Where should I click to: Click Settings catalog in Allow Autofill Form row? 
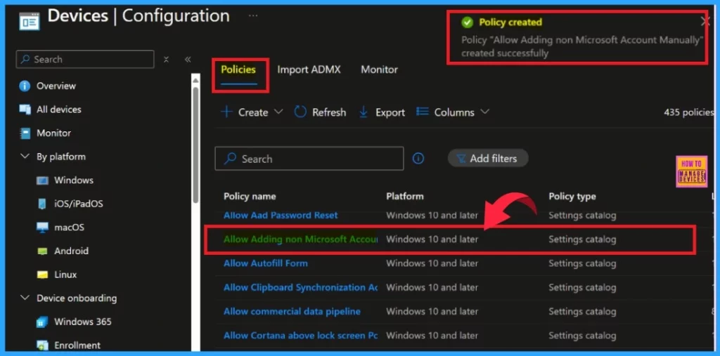click(582, 263)
